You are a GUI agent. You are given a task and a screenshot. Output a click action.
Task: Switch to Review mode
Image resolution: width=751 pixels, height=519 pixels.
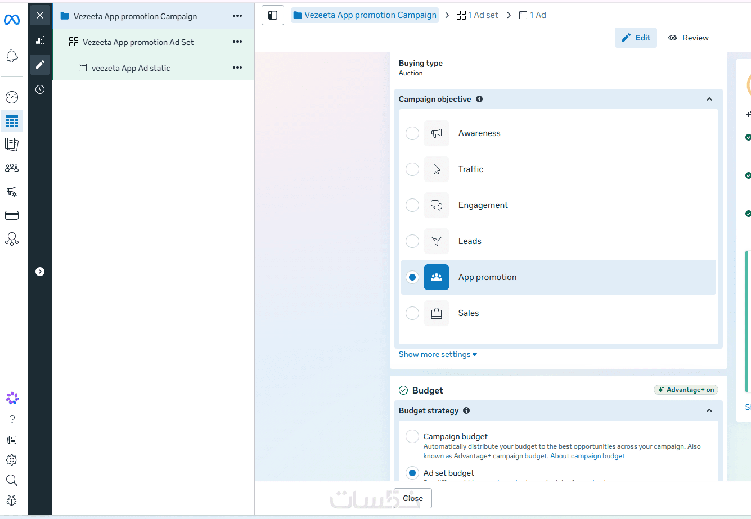pyautogui.click(x=688, y=38)
